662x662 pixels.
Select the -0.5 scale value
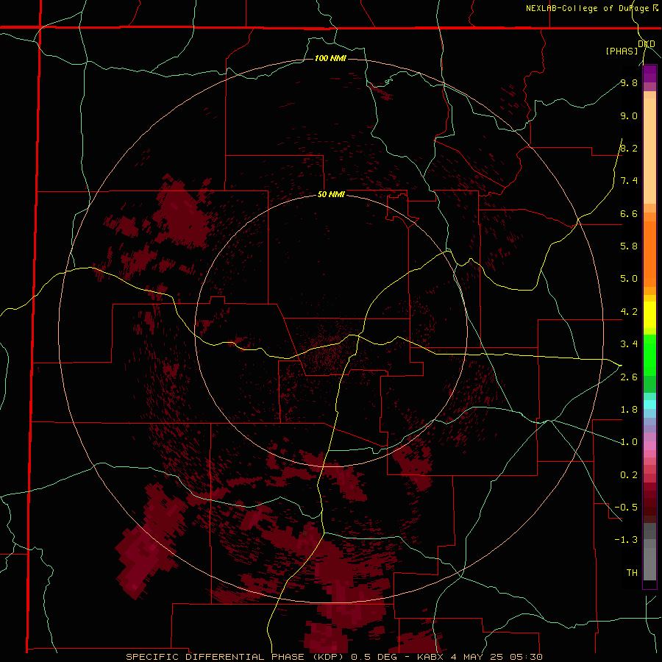(626, 508)
